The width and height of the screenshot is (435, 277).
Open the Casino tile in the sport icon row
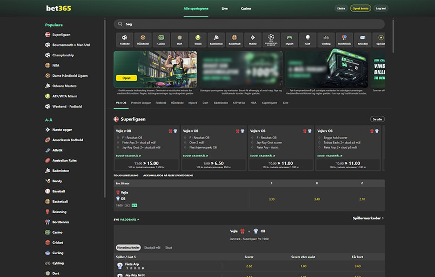(161, 39)
